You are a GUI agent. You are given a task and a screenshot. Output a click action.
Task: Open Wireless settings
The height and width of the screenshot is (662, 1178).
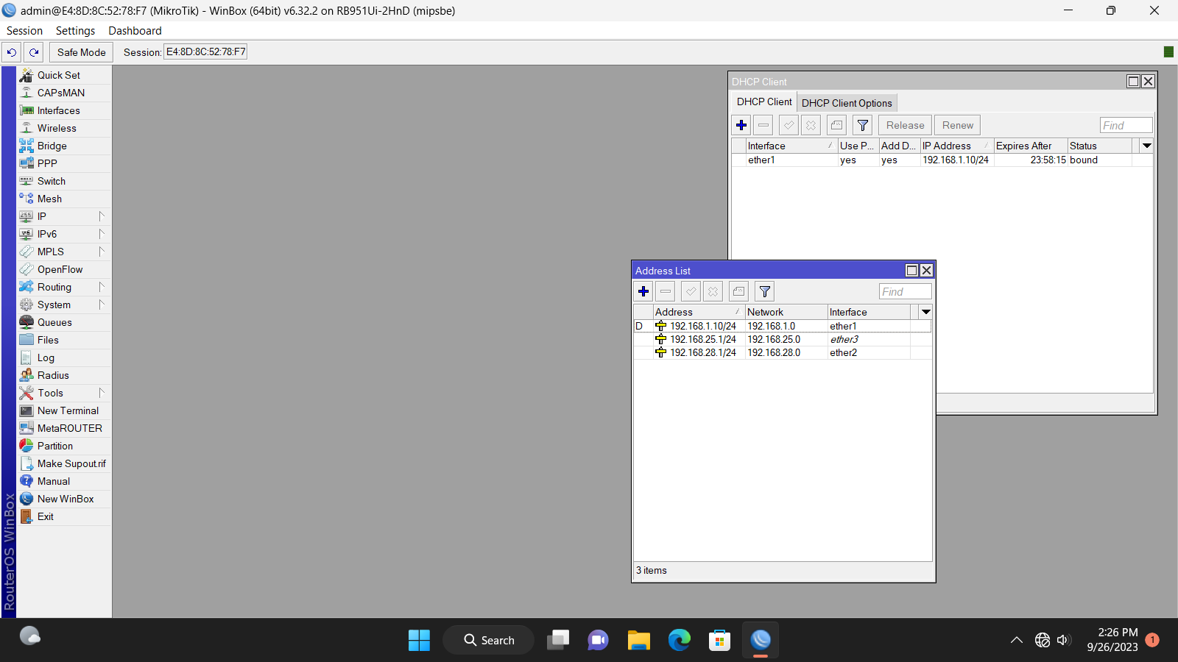(64, 128)
